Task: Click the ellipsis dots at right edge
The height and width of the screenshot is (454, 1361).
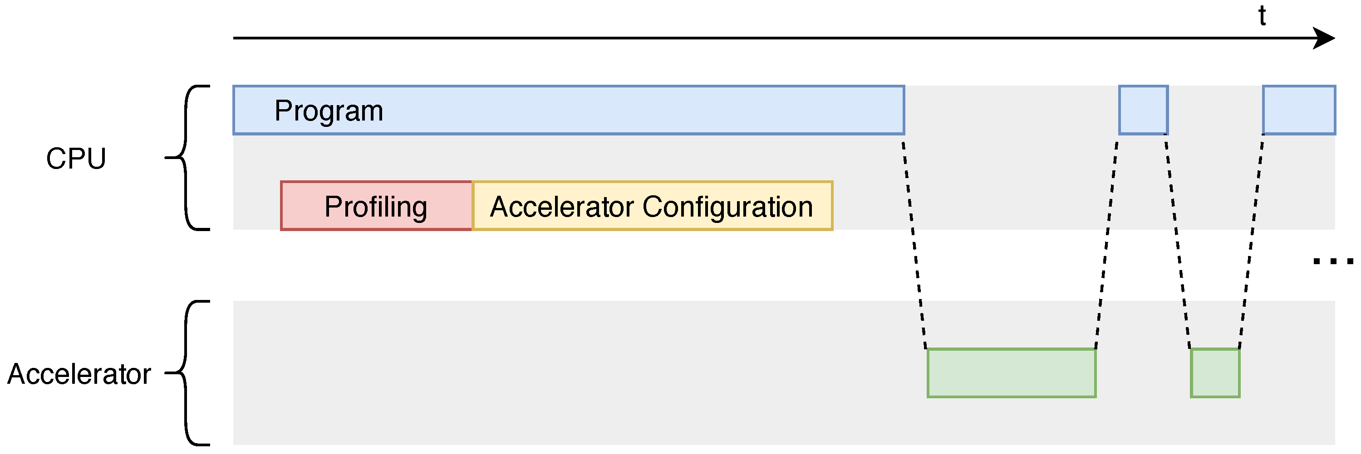Action: click(x=1332, y=261)
